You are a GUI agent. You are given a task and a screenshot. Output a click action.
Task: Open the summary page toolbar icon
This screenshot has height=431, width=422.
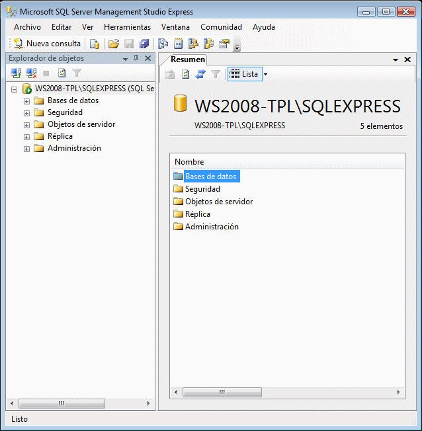coord(179,44)
